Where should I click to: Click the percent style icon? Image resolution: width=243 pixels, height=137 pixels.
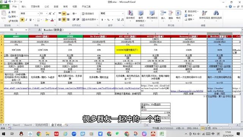click(108, 20)
